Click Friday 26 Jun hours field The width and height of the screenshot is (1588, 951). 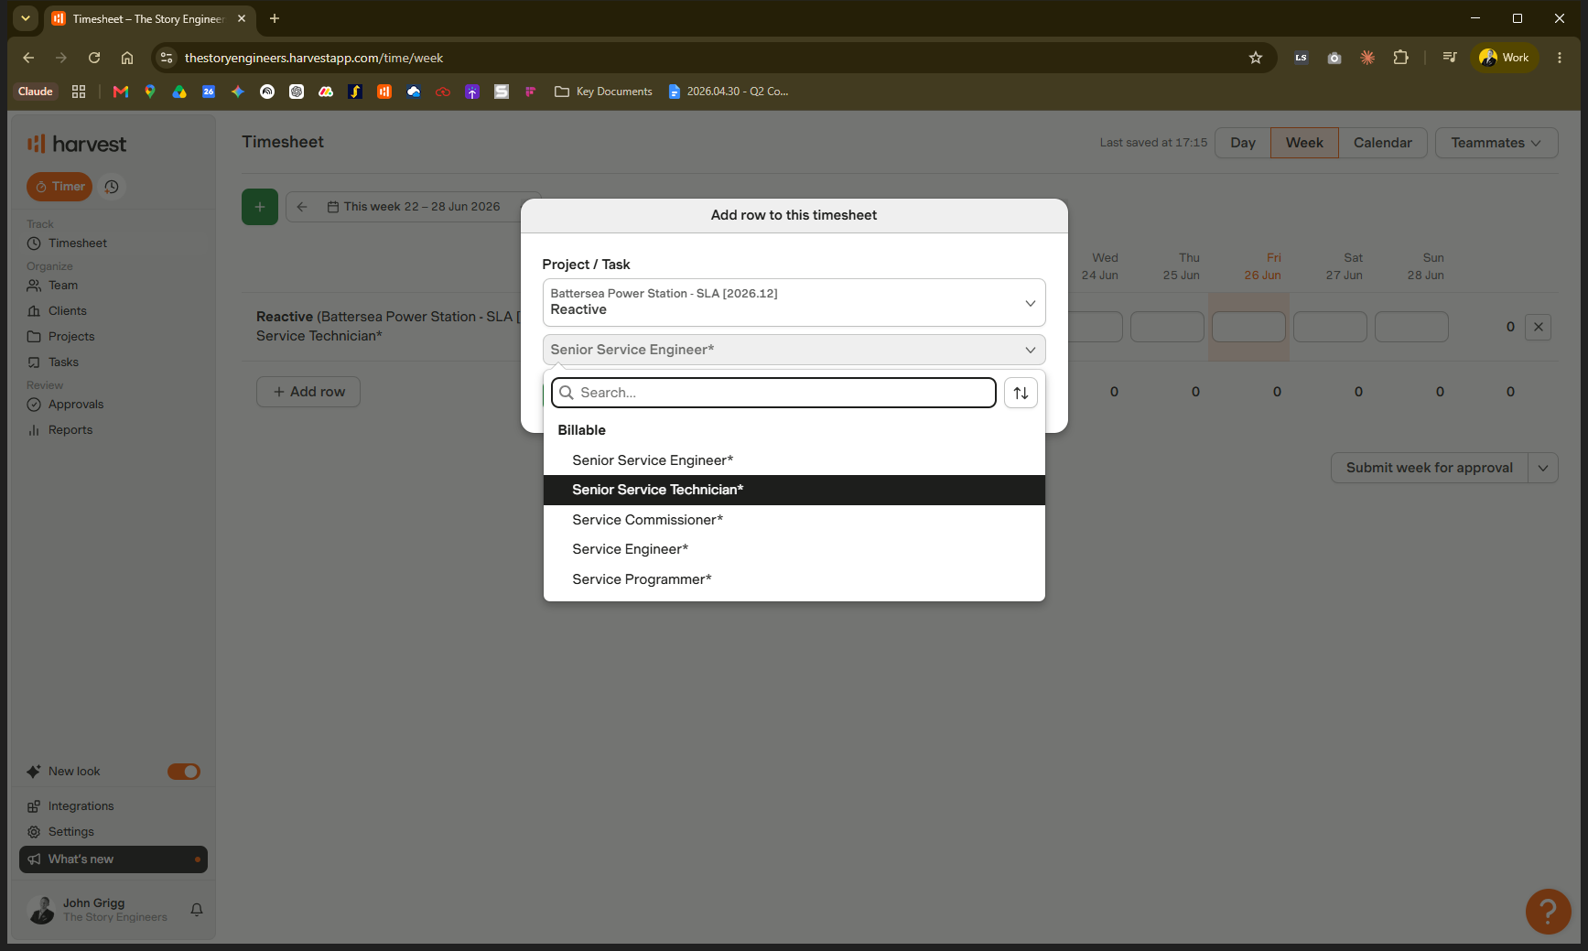(x=1248, y=327)
